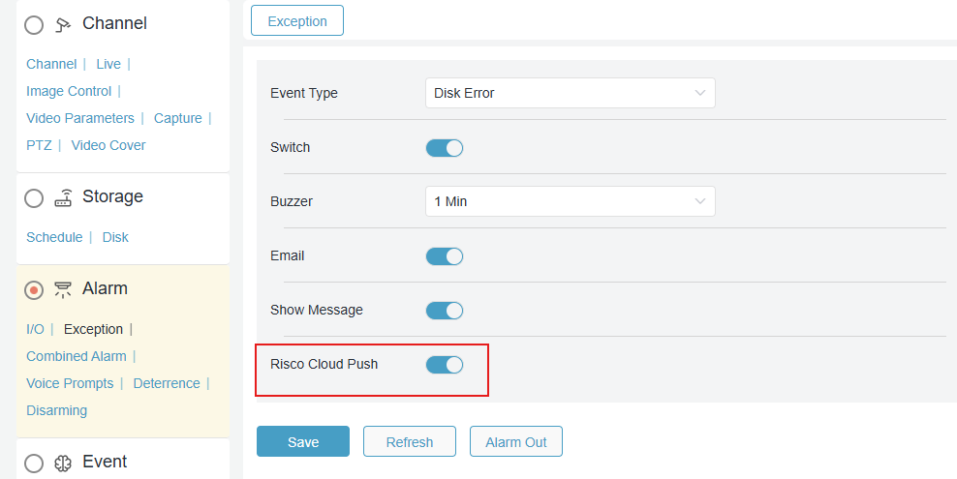Select the Event section radio button

(x=34, y=464)
